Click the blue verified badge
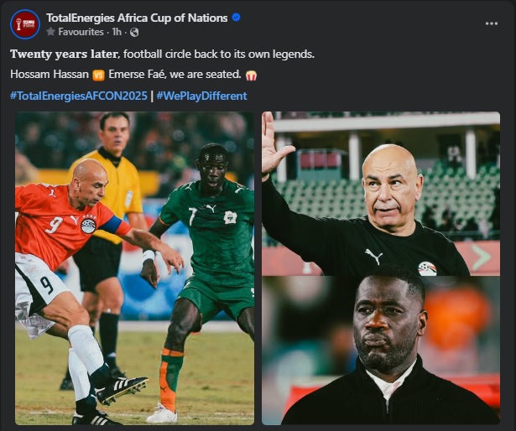Image resolution: width=516 pixels, height=431 pixels. [236, 18]
